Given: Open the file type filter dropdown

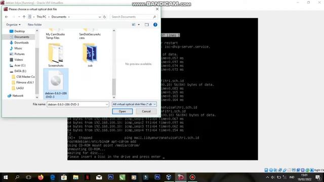Looking at the screenshot, I should (x=134, y=104).
